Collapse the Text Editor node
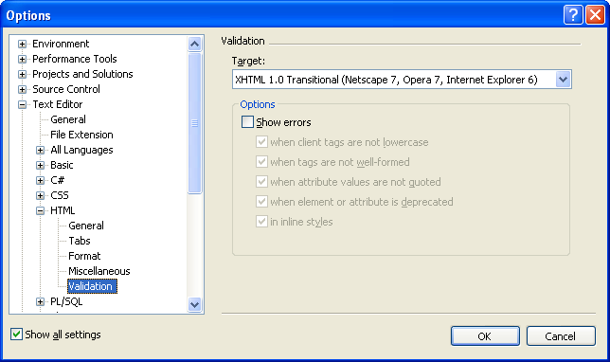The width and height of the screenshot is (610, 362). point(22,104)
